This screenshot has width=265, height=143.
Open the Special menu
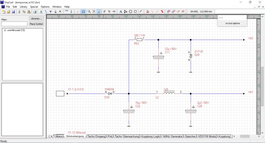(x=34, y=7)
